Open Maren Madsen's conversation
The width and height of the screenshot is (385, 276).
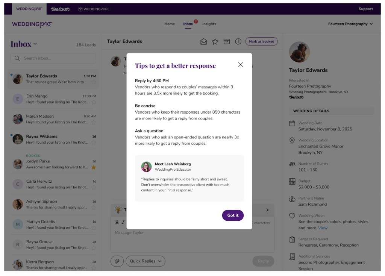[53, 119]
